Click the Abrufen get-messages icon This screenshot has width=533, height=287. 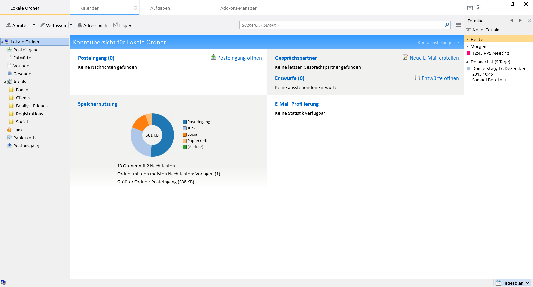(9, 25)
